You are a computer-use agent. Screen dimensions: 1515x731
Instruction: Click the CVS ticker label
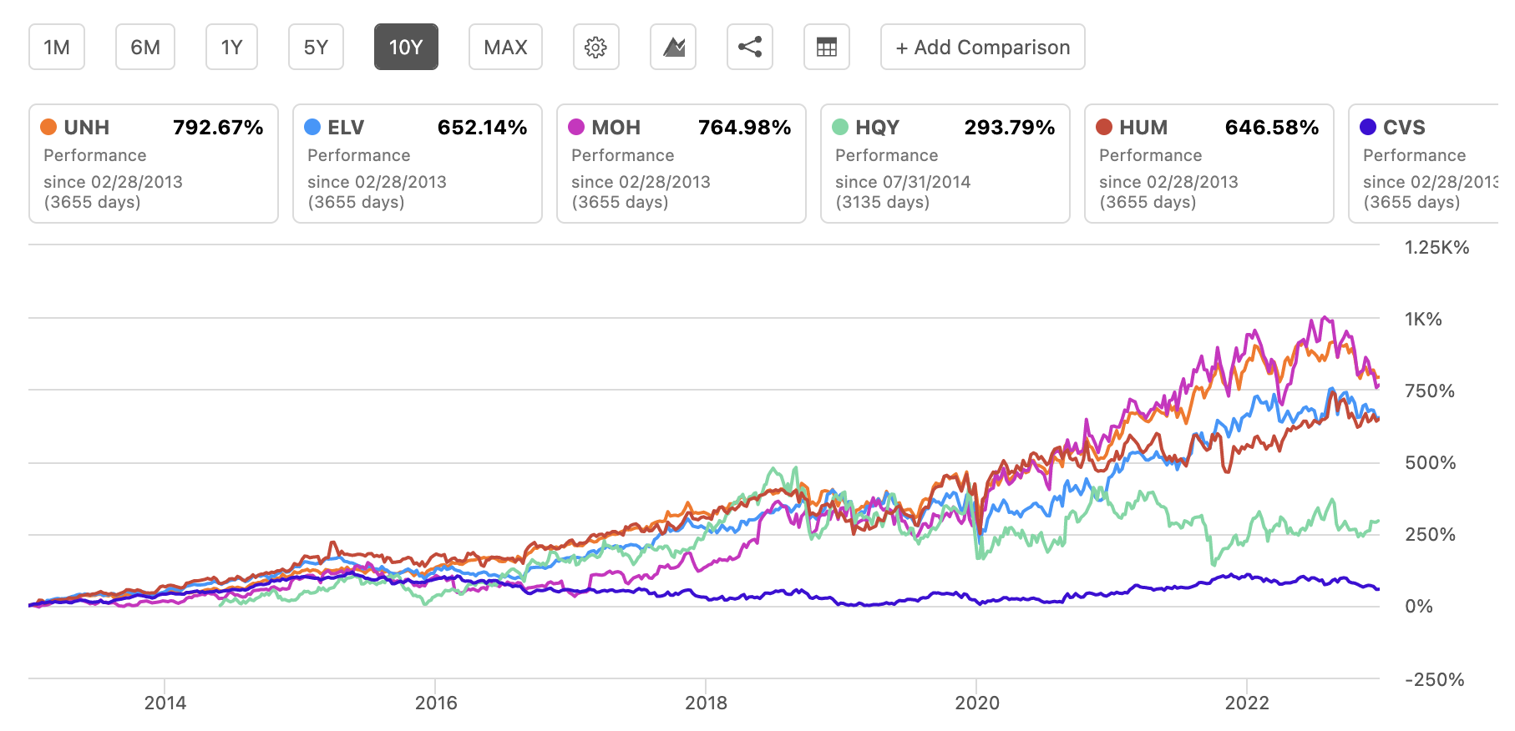(x=1405, y=128)
